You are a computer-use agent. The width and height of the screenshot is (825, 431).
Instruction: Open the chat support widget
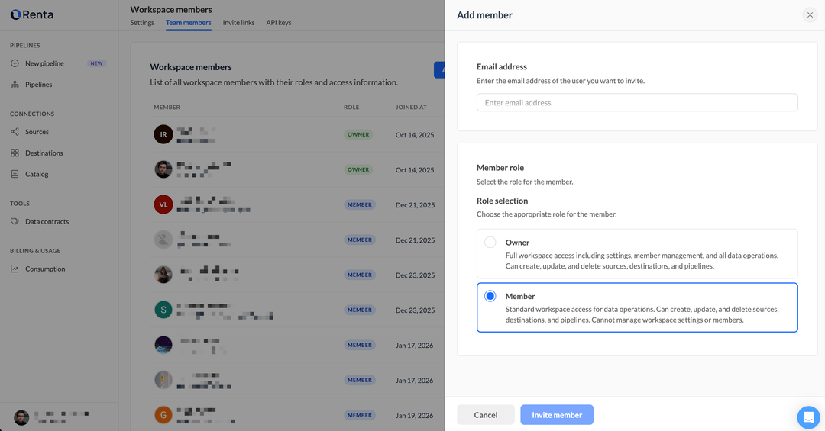[x=808, y=417]
